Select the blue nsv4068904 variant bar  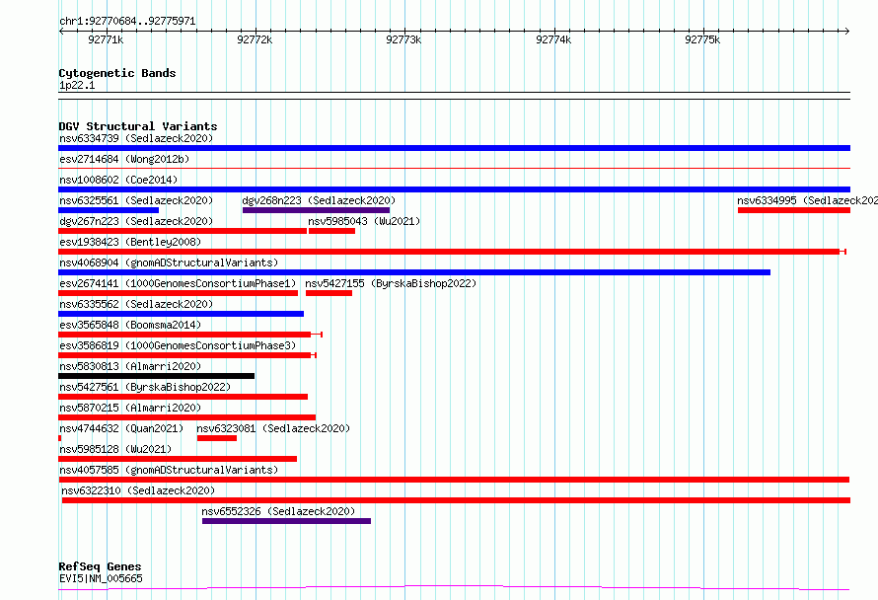coord(414,272)
